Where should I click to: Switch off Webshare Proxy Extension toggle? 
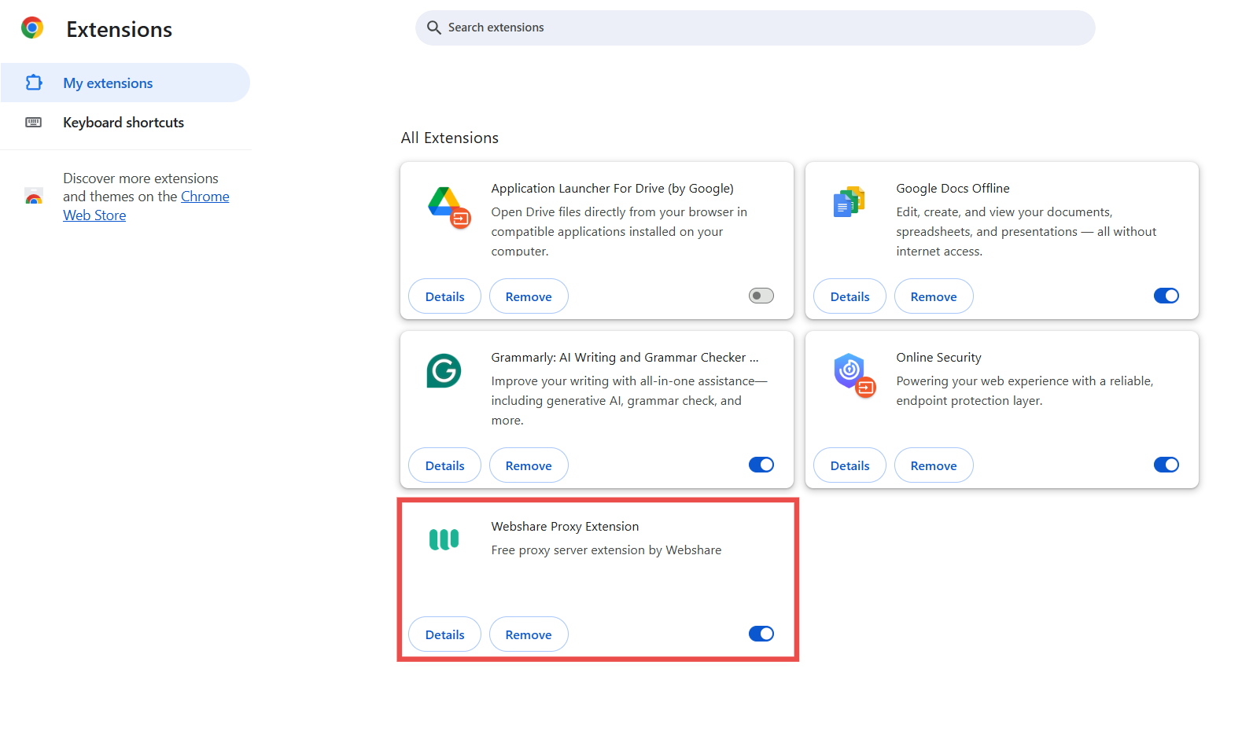pyautogui.click(x=761, y=634)
